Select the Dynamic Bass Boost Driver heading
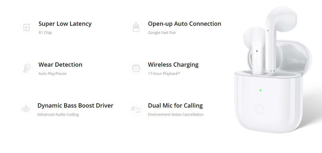Screen dimensions: 322x153 75,106
